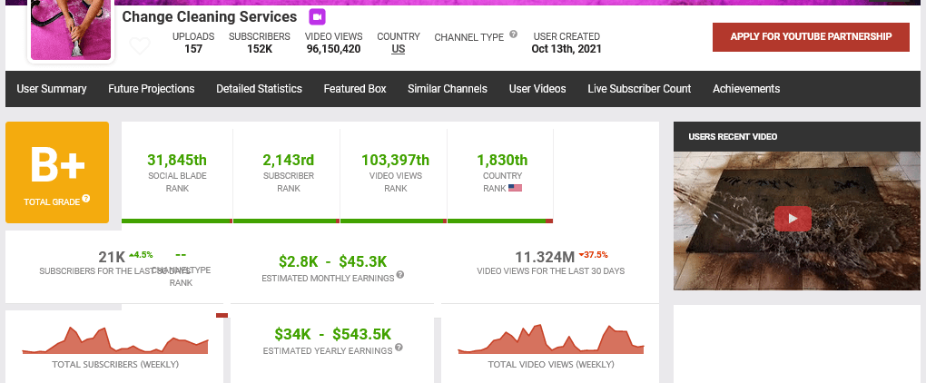Screen dimensions: 926x383
Task: Click the 21K subscribers value
Action: tap(112, 258)
